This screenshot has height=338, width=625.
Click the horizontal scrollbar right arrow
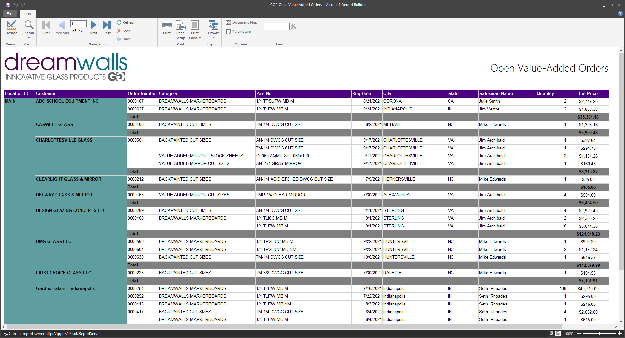pos(616,327)
